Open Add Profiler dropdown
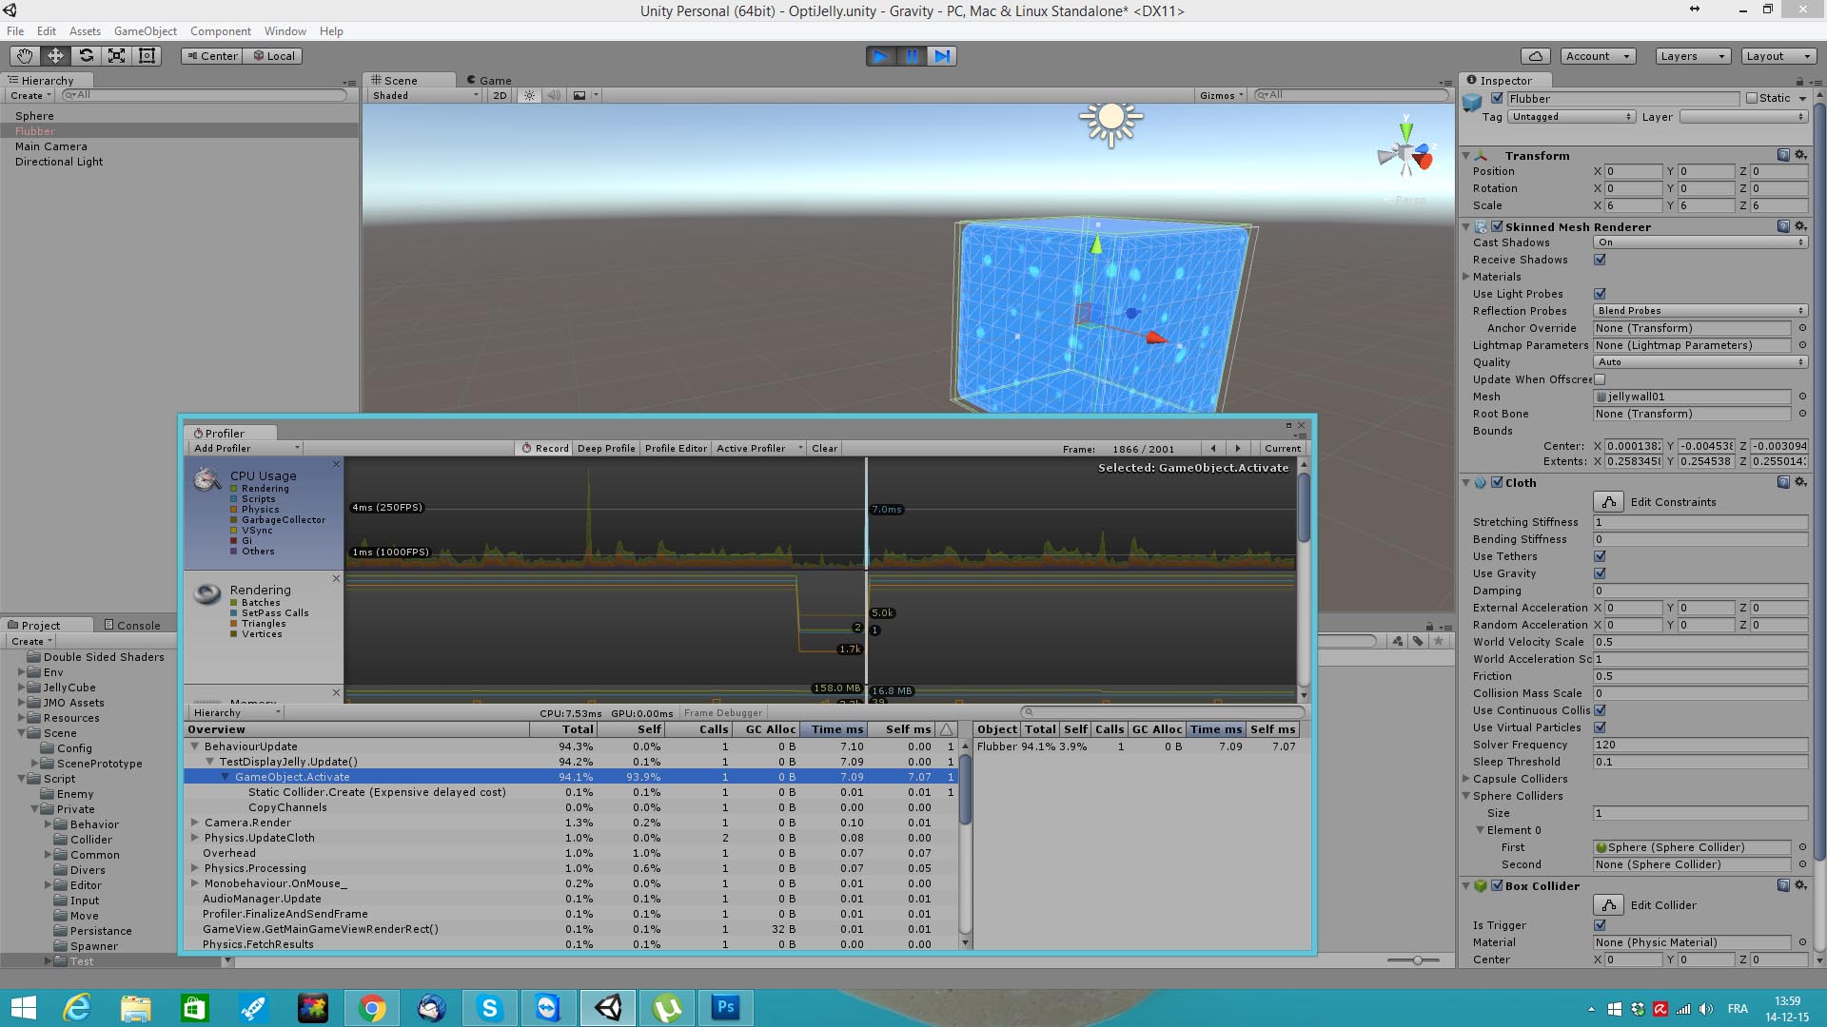Screen dimensions: 1827x1027 [246, 448]
